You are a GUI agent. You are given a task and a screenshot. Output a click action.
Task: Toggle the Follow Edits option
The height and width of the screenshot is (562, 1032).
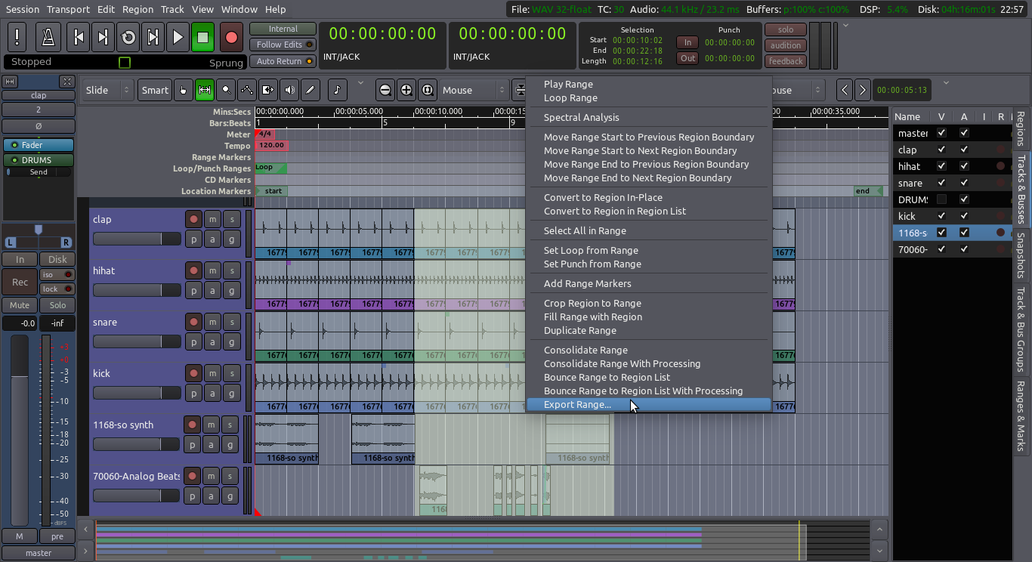pos(283,45)
